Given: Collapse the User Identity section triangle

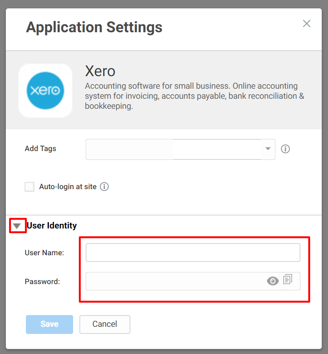Looking at the screenshot, I should coord(17,226).
